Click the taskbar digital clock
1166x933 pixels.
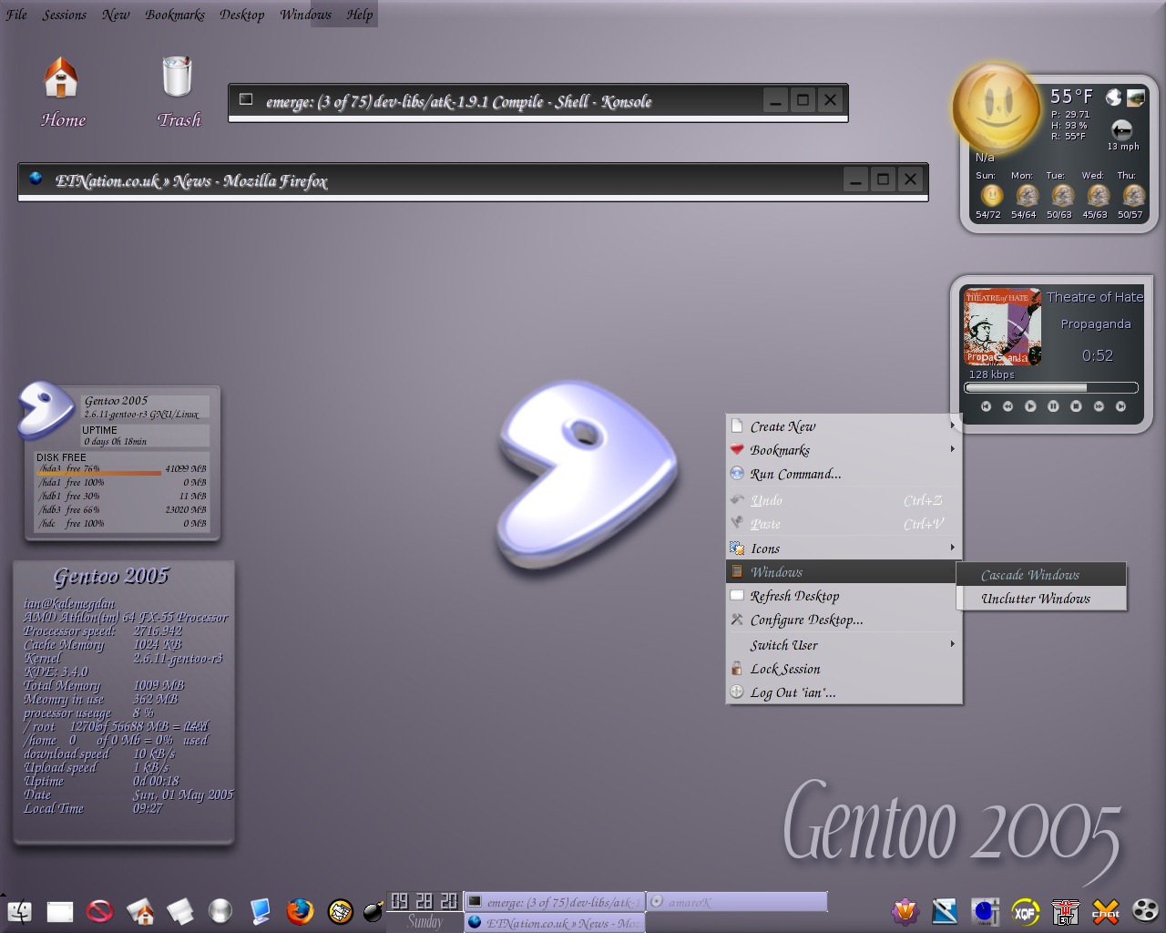coord(424,901)
